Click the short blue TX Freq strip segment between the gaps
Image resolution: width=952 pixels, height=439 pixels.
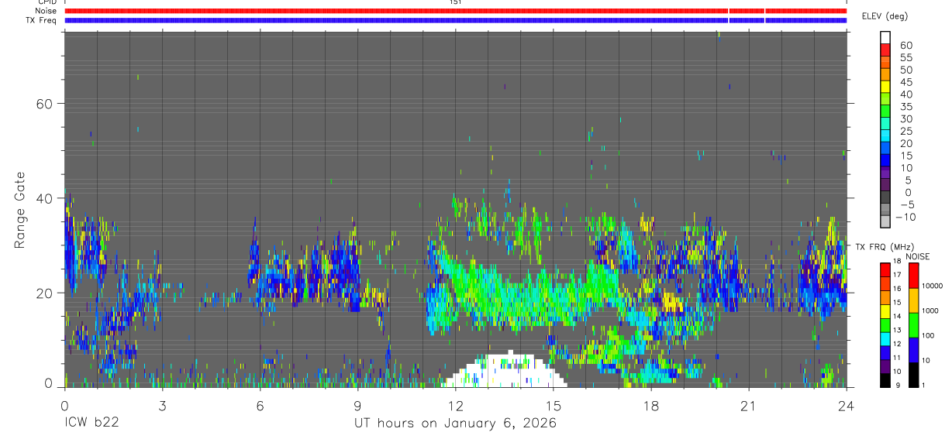click(747, 20)
